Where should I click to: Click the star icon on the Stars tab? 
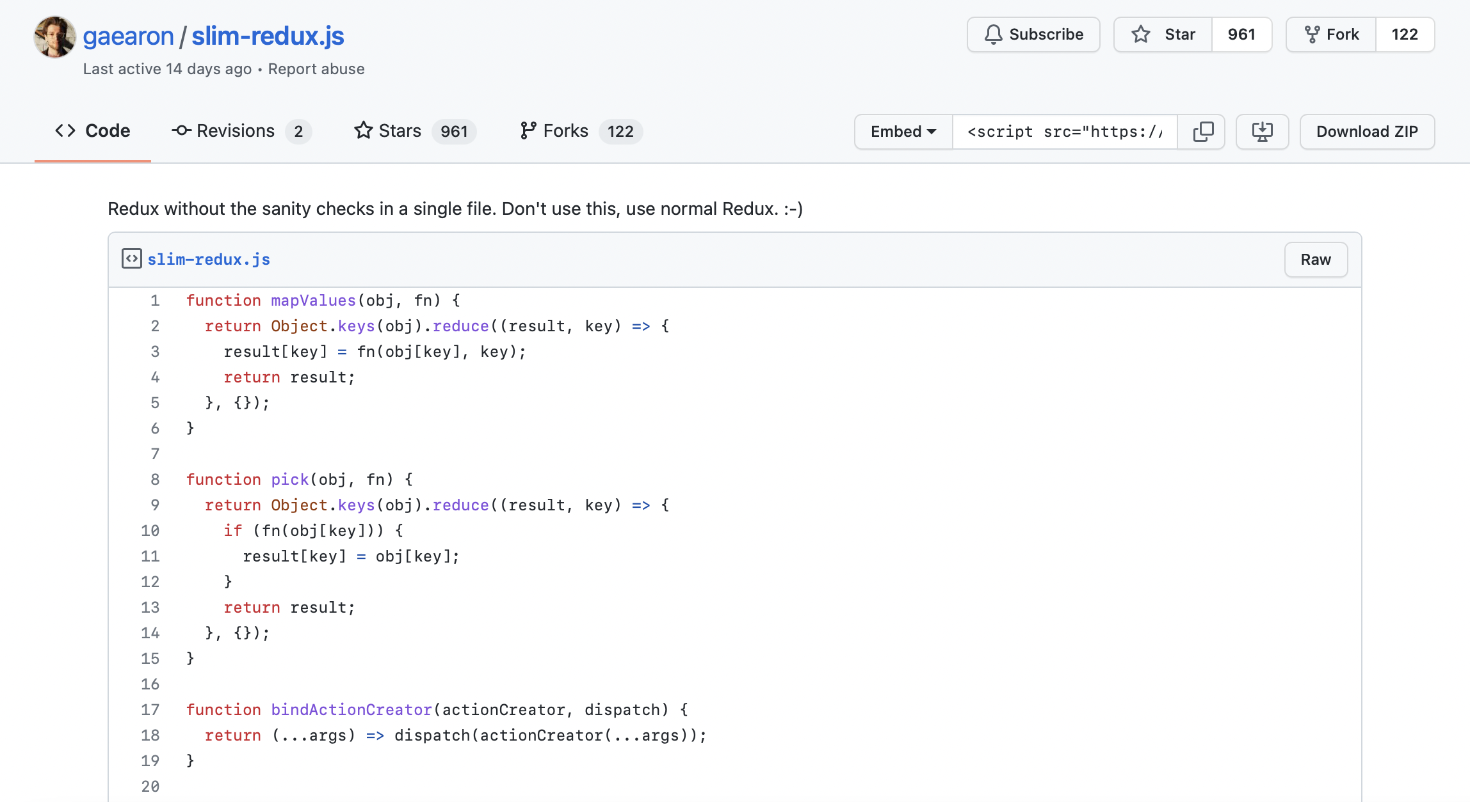click(363, 130)
